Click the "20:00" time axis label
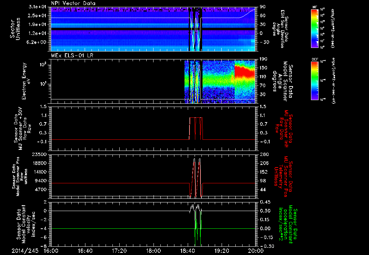The height and width of the screenshot is (255, 369). pos(256,251)
